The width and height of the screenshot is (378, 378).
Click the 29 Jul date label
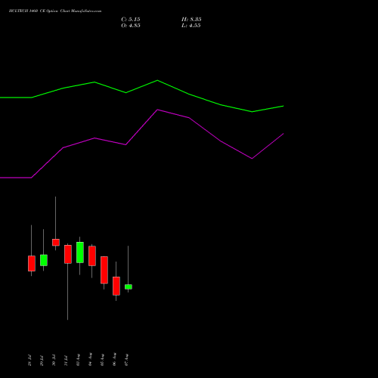point(42,361)
